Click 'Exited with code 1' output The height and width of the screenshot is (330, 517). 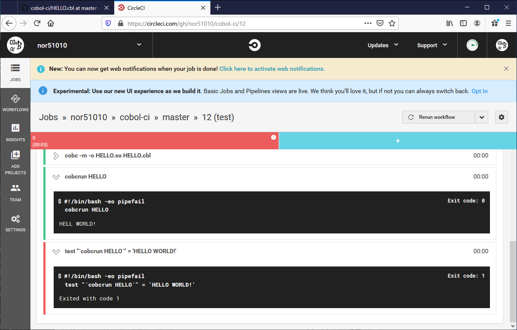[x=89, y=298]
